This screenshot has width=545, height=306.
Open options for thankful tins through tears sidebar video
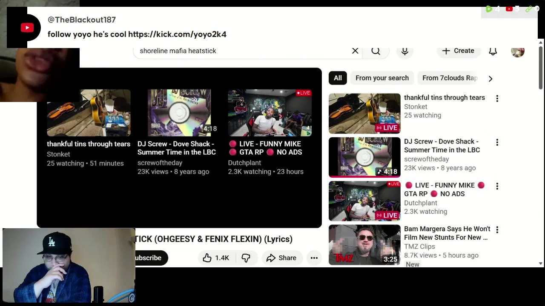tap(497, 99)
